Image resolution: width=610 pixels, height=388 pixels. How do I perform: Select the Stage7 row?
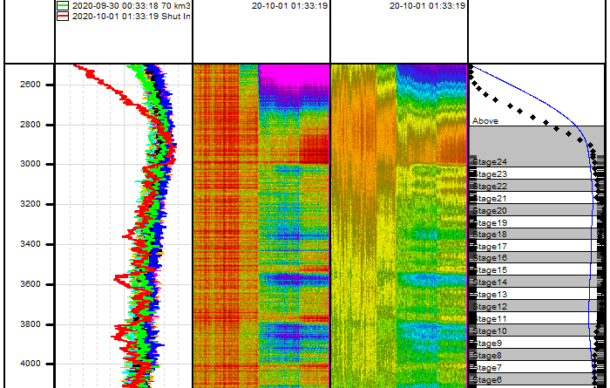537,367
